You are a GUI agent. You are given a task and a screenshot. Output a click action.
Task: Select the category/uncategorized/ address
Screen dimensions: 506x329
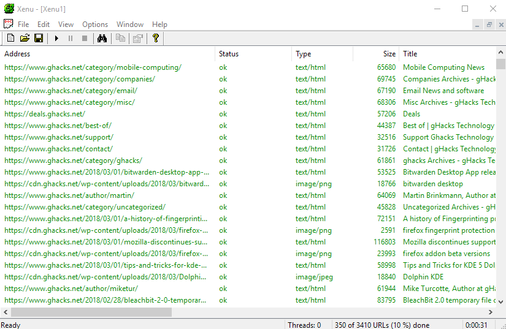pyautogui.click(x=85, y=207)
